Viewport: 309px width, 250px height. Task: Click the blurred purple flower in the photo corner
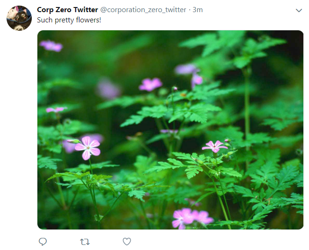[x=51, y=46]
